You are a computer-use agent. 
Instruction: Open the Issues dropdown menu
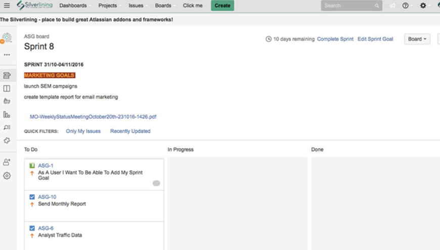(138, 6)
